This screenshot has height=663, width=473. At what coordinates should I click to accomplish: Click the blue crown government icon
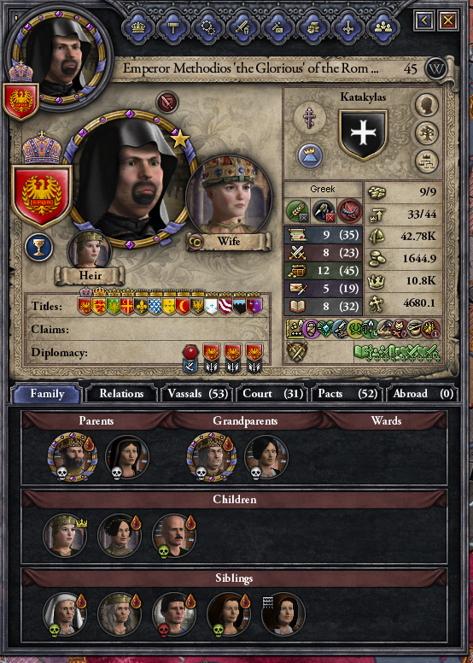(311, 155)
